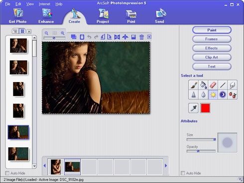This screenshot has height=183, width=244.
Task: Open the Internet menu
Action: click(x=44, y=4)
